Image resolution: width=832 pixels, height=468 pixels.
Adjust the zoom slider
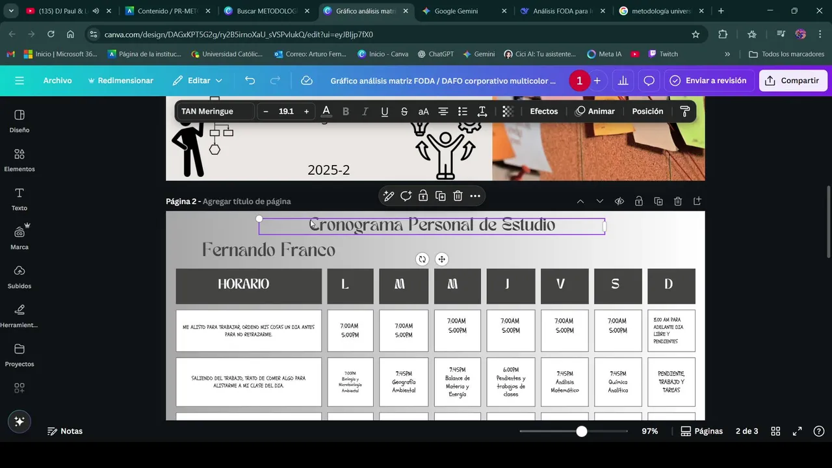point(581,431)
